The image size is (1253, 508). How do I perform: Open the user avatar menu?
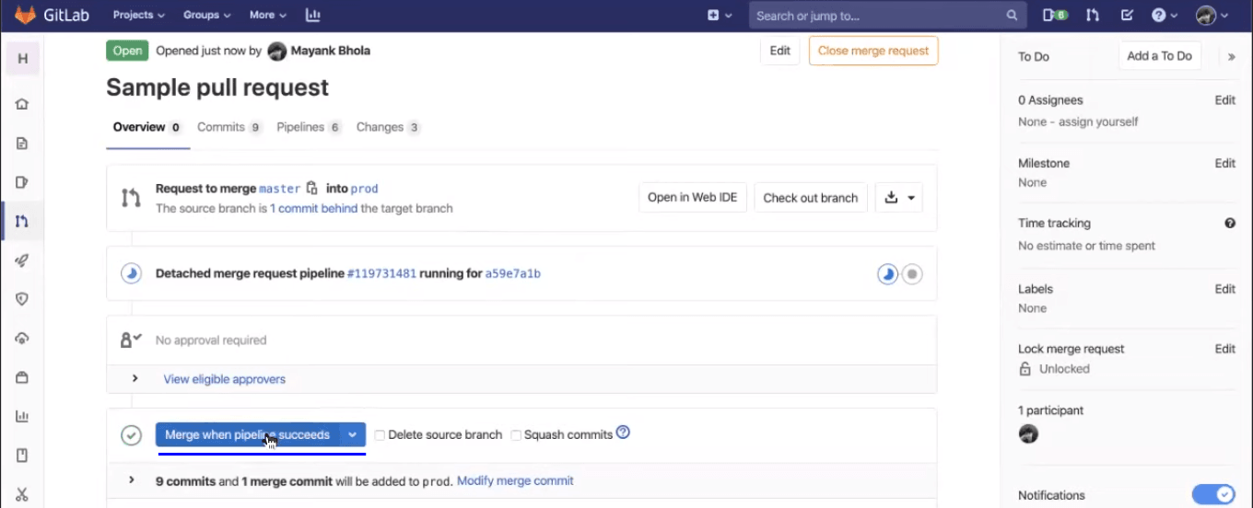click(1212, 15)
